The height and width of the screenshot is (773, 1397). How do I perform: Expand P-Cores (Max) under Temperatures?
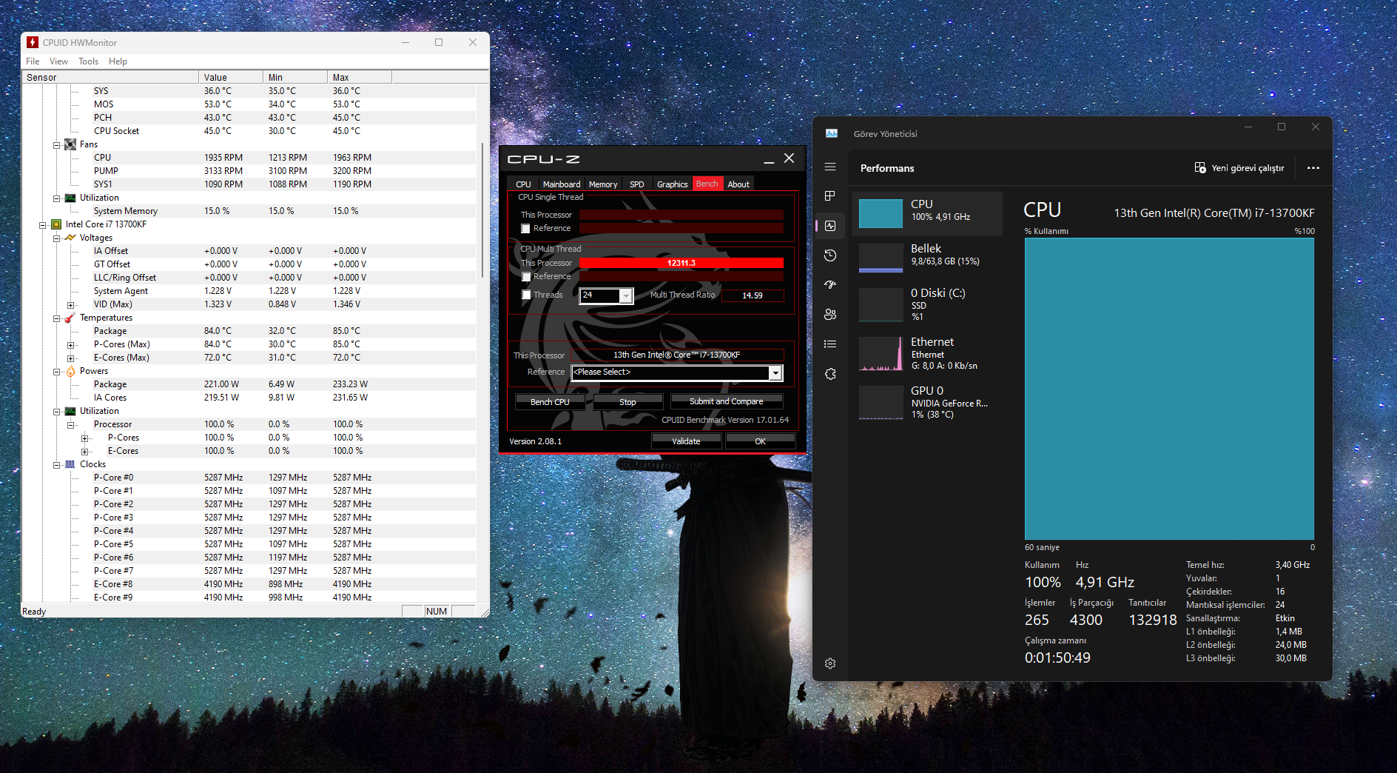click(70, 344)
